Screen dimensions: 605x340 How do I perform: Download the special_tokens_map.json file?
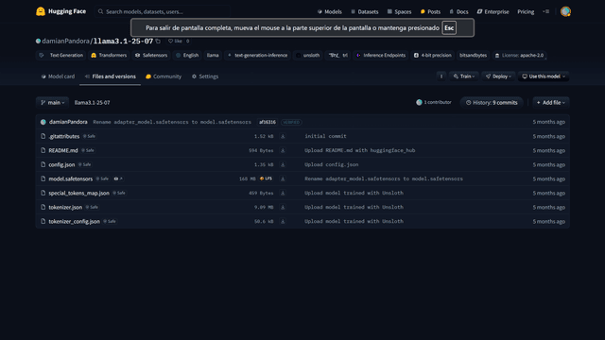tap(283, 193)
